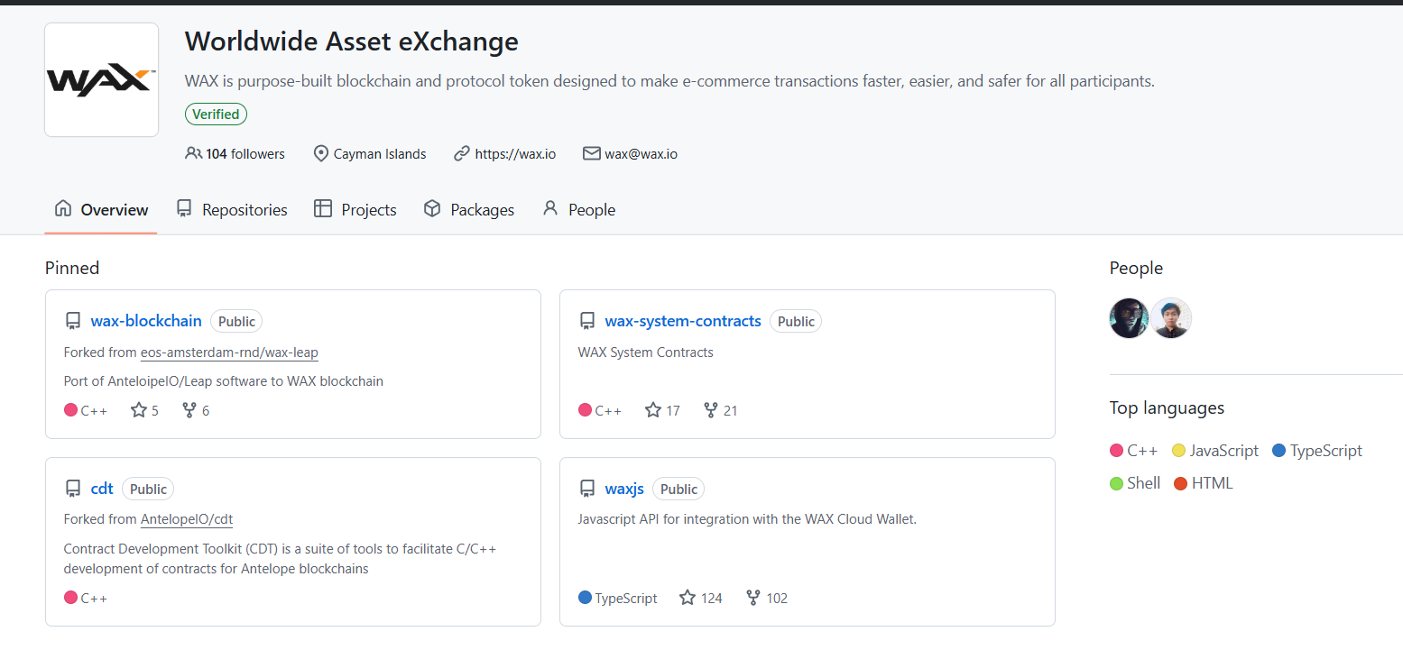The width and height of the screenshot is (1403, 659).
Task: Click the Public badge on wax-blockchain
Action: coord(236,321)
